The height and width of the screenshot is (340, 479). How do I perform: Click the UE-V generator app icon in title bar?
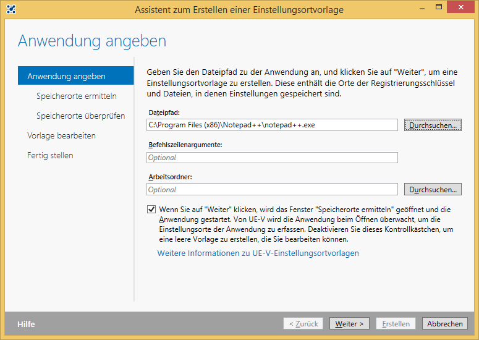[11, 9]
